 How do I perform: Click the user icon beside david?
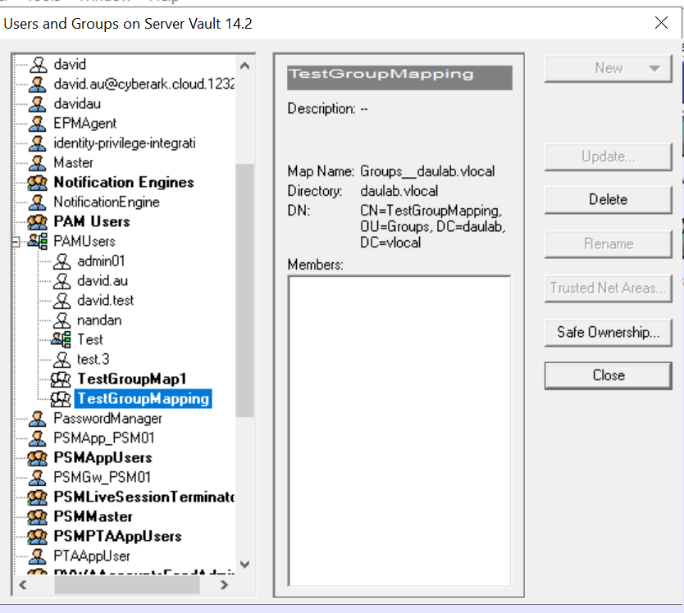pos(38,65)
